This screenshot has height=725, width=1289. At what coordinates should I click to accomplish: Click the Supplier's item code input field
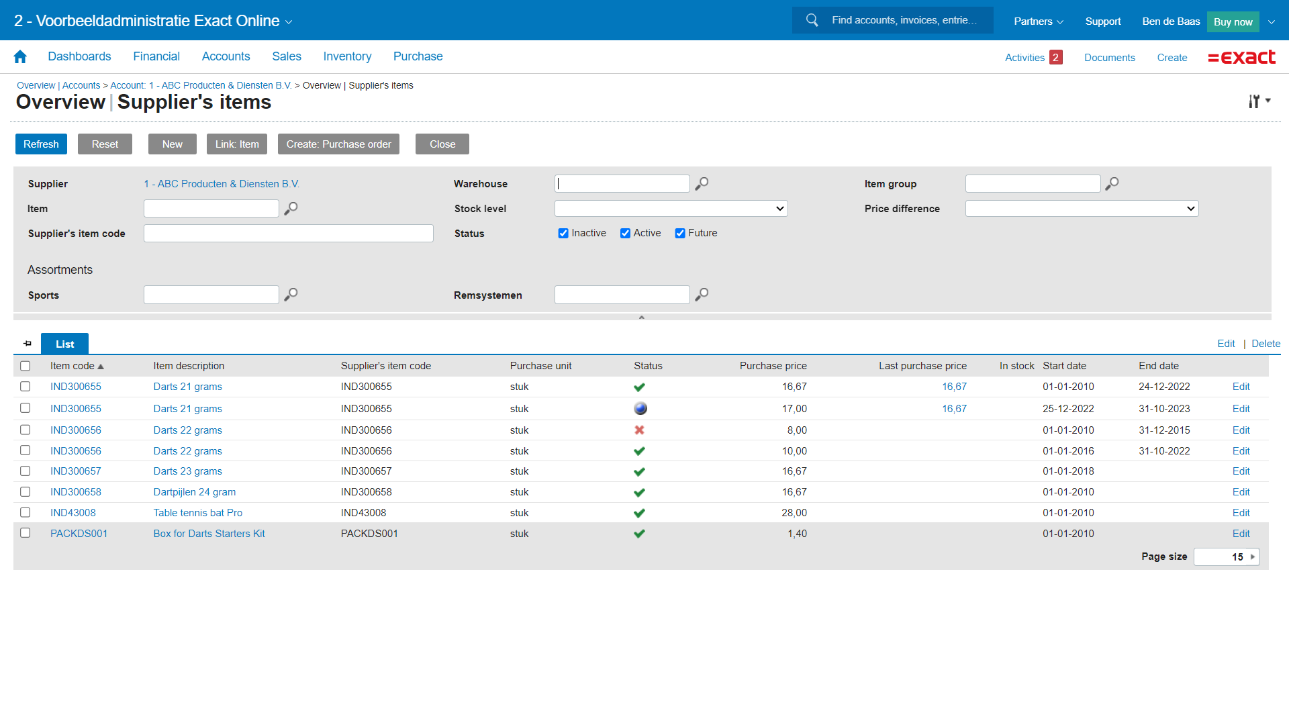pyautogui.click(x=288, y=234)
